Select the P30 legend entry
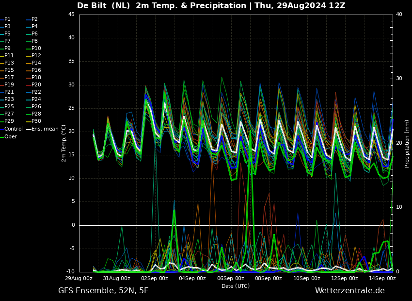Image resolution: width=412 pixels, height=301 pixels. [34, 121]
